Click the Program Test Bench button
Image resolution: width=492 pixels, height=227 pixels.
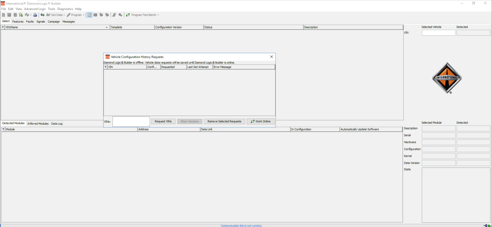coord(141,15)
